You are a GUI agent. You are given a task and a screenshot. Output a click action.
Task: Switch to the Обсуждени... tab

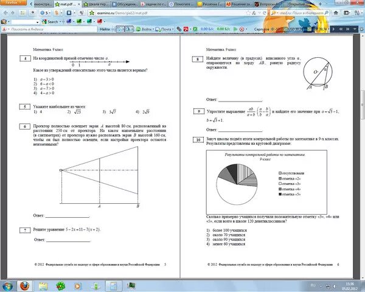125,4
